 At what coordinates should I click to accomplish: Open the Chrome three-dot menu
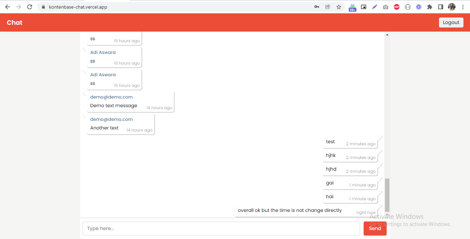coord(463,7)
